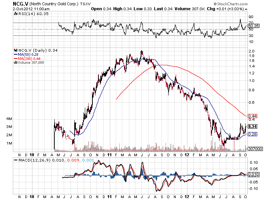Click year 12 on the axis under the MACD panel
This screenshot has height=200, width=264.
187,197
